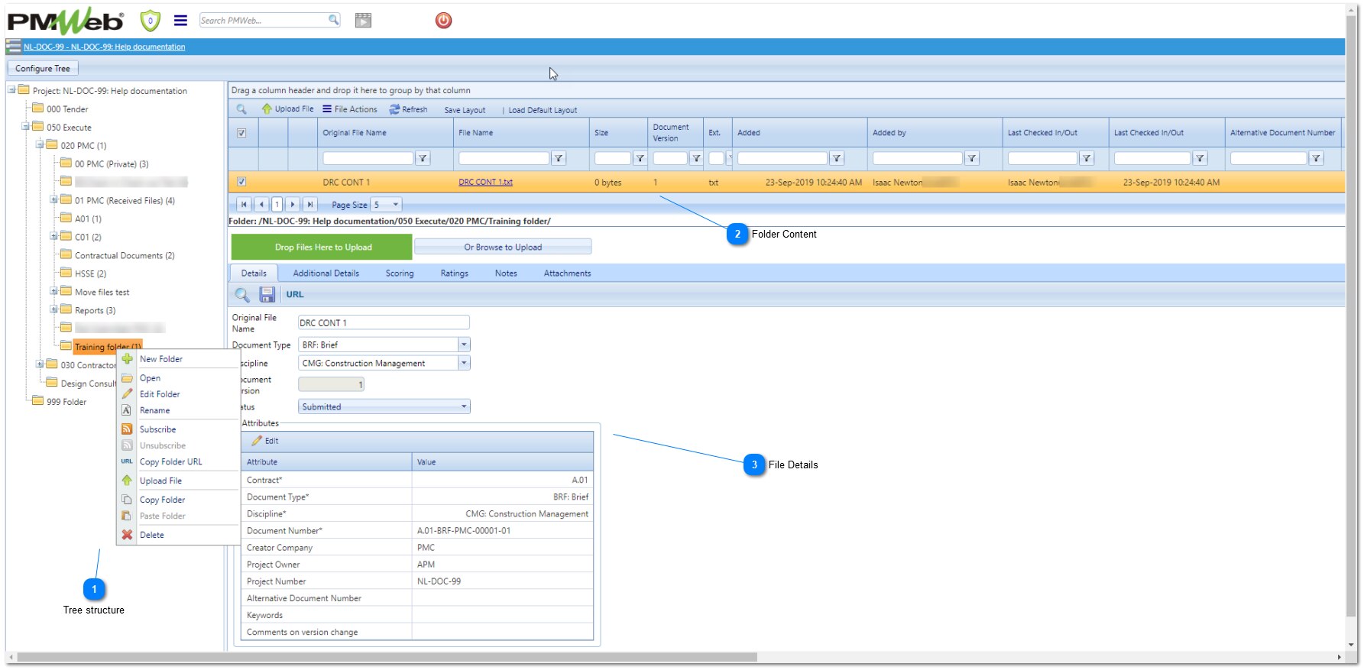Refresh the file grid
The width and height of the screenshot is (1364, 670).
point(409,109)
